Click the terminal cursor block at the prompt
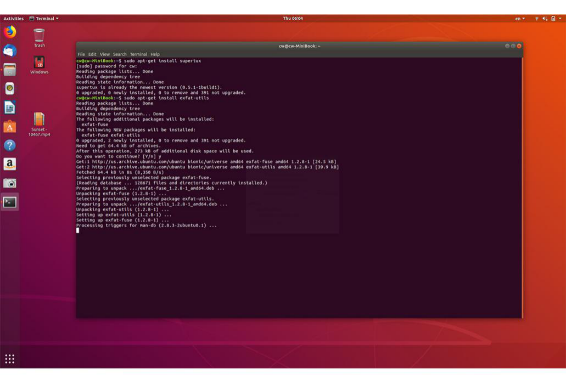This screenshot has height=379, width=566. tap(77, 230)
